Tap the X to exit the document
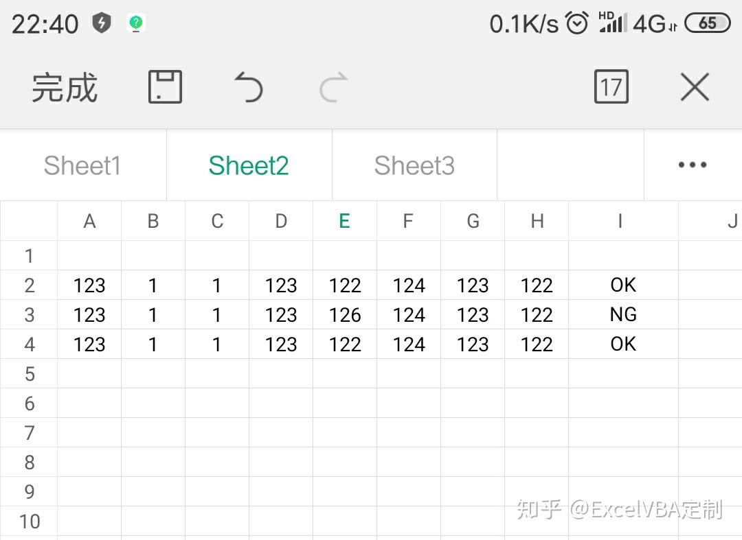 [x=695, y=86]
